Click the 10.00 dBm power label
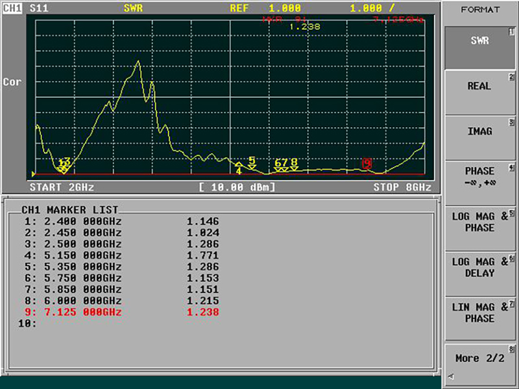The image size is (519, 389). click(x=237, y=187)
